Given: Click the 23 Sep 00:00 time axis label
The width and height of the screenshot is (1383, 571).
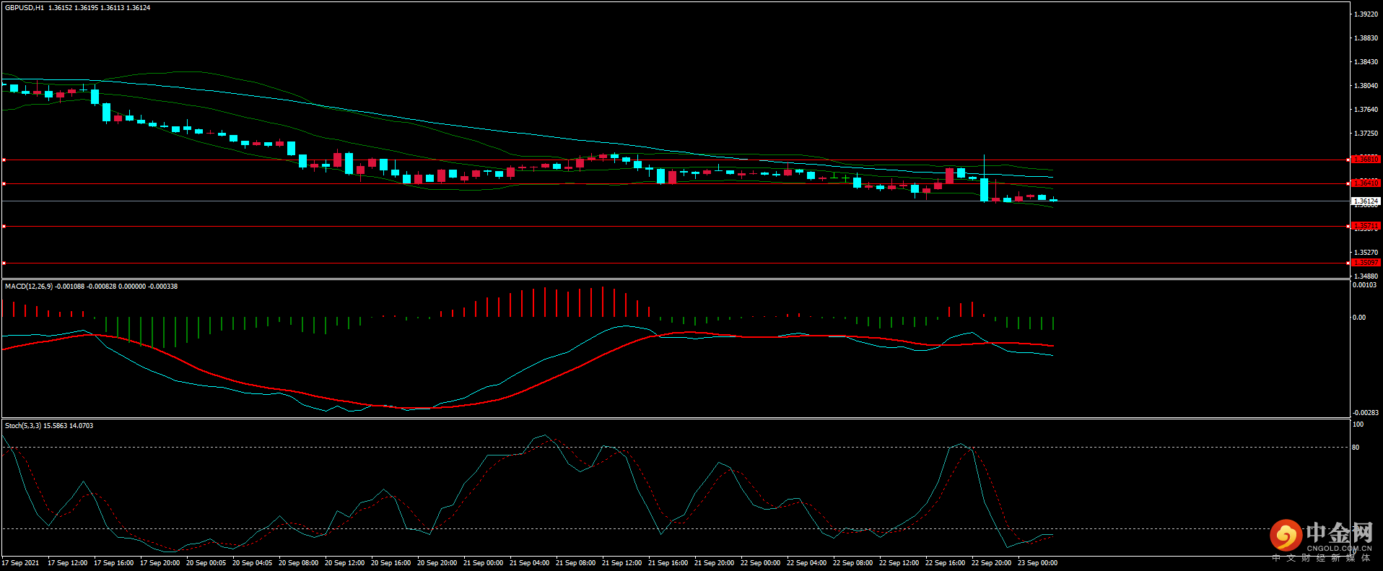Looking at the screenshot, I should (x=1037, y=563).
